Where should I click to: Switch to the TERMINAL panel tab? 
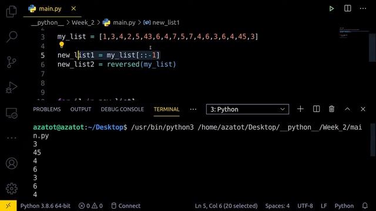[x=166, y=110]
